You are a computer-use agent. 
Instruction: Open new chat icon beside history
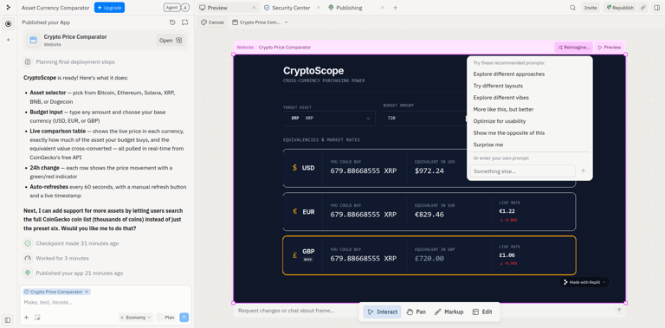pos(185,23)
